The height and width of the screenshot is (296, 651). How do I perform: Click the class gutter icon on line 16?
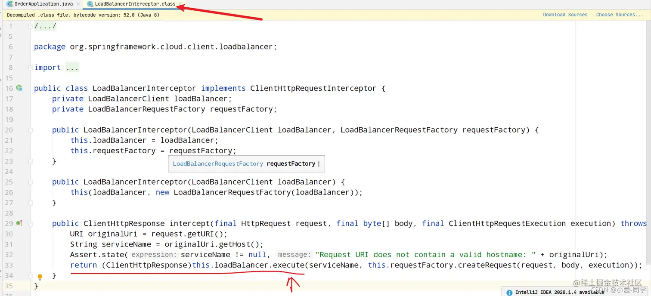(19, 88)
